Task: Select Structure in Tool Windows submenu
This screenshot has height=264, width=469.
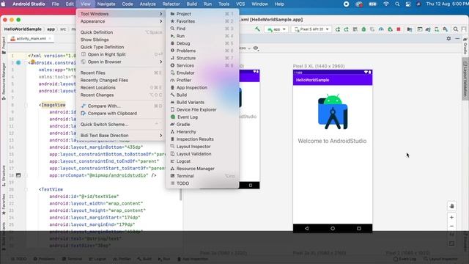Action: click(202, 58)
